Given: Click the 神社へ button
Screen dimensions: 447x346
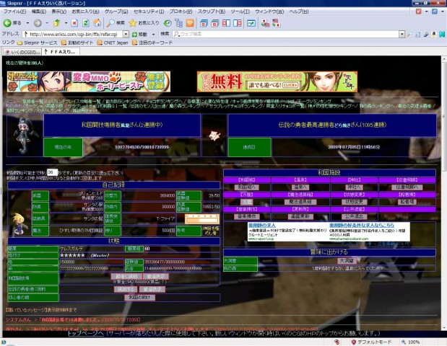Looking at the screenshot, I should pos(355,187).
